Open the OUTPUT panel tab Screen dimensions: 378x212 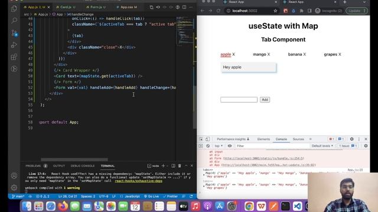pos(59,166)
